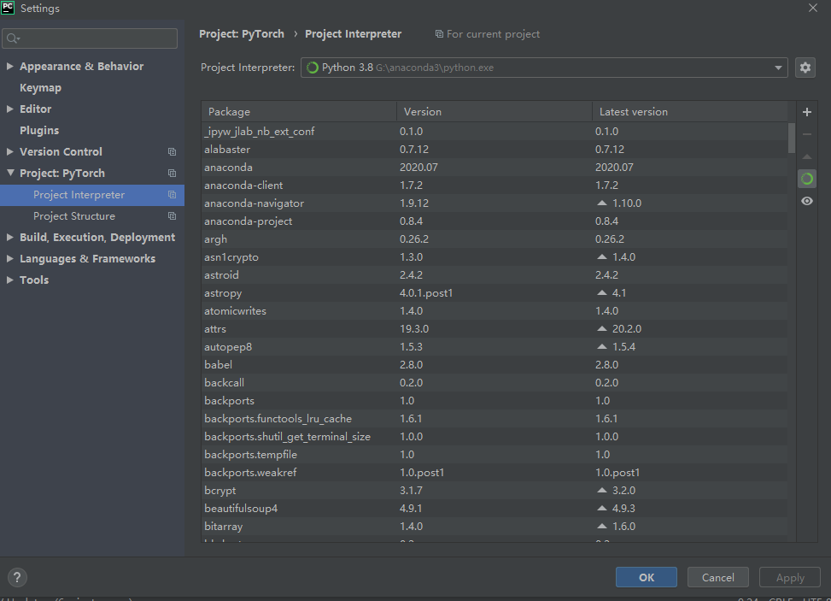This screenshot has width=831, height=601.
Task: Expand the Editor section
Action: click(9, 109)
